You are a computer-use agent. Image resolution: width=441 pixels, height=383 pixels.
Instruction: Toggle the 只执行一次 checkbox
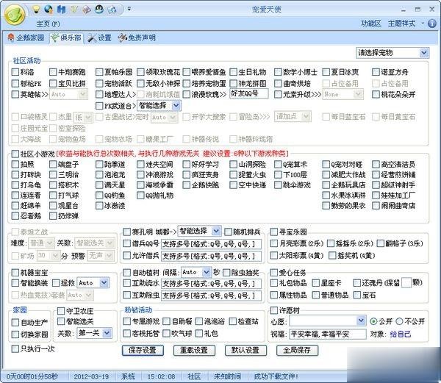tap(15, 348)
